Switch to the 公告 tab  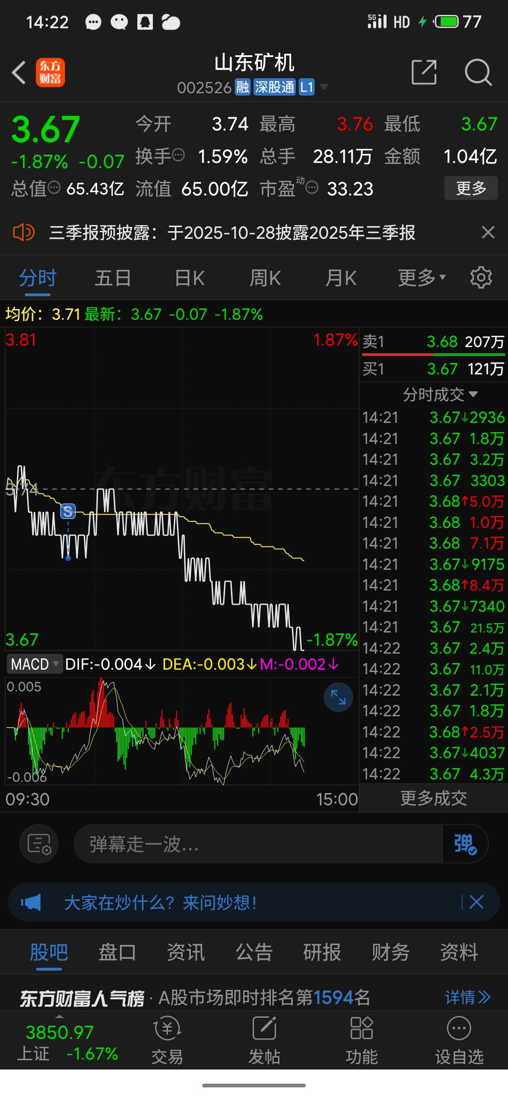point(254,952)
